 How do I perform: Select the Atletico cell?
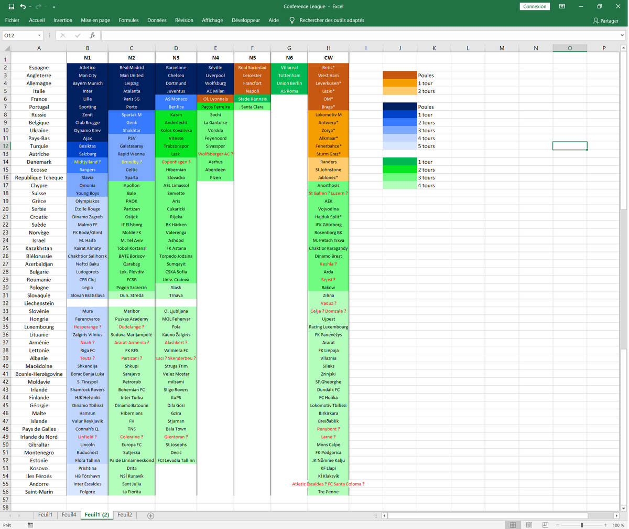88,67
